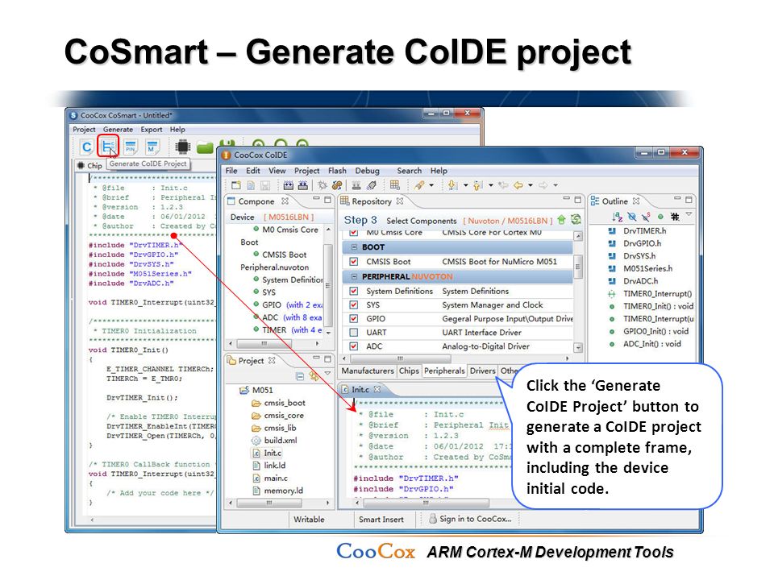Open the next annotation dropdown arrow
This screenshot has height=580, width=774.
pyautogui.click(x=465, y=185)
